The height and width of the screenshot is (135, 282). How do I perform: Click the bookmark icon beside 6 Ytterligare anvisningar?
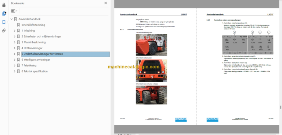(x=18, y=60)
